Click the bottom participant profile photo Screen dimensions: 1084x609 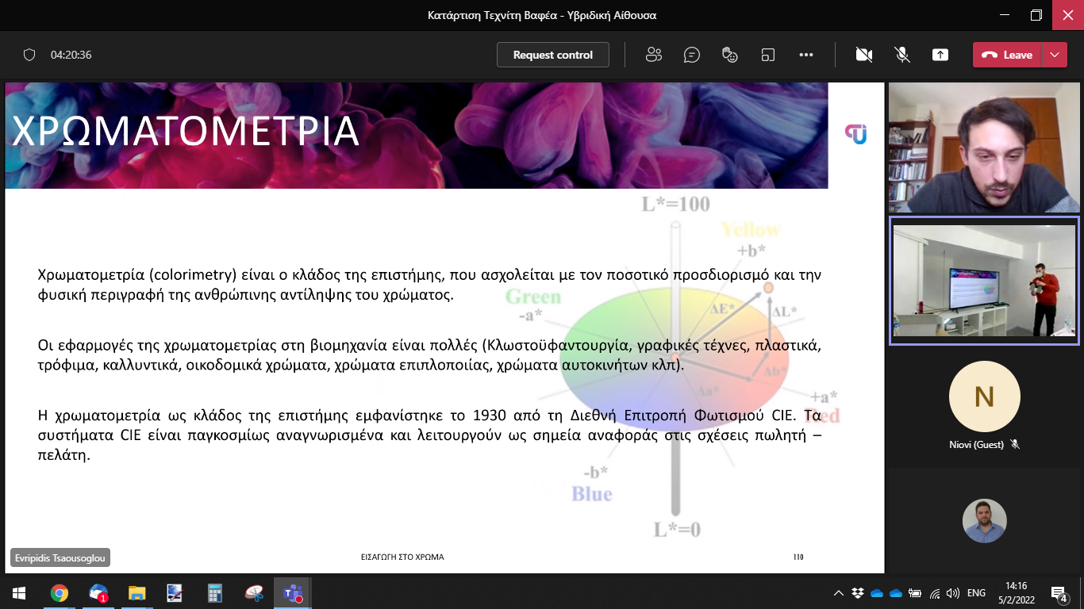pyautogui.click(x=984, y=521)
